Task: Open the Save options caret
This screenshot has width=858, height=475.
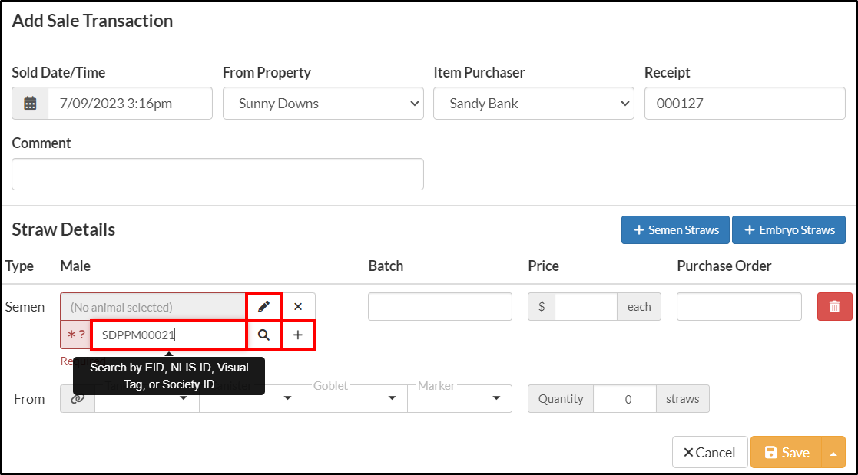Action: pyautogui.click(x=833, y=453)
